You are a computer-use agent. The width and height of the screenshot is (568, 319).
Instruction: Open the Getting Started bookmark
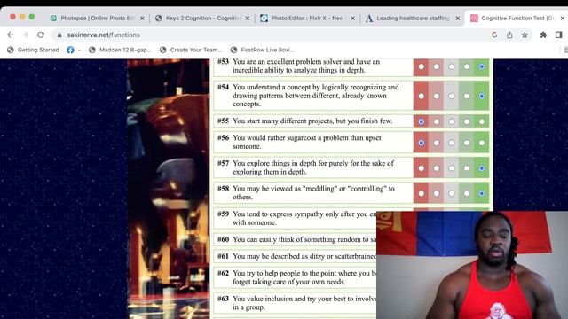33,50
